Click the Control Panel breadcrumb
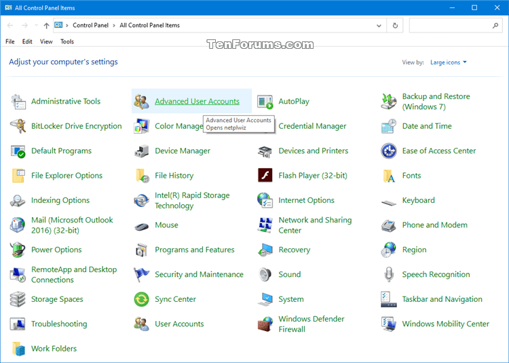Screen dimensions: 509x363 tap(90, 25)
